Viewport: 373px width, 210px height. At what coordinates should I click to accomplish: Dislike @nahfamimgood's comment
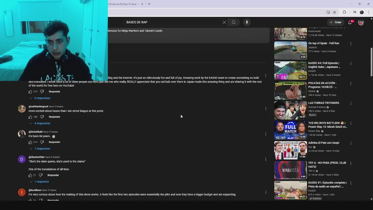pos(42,117)
